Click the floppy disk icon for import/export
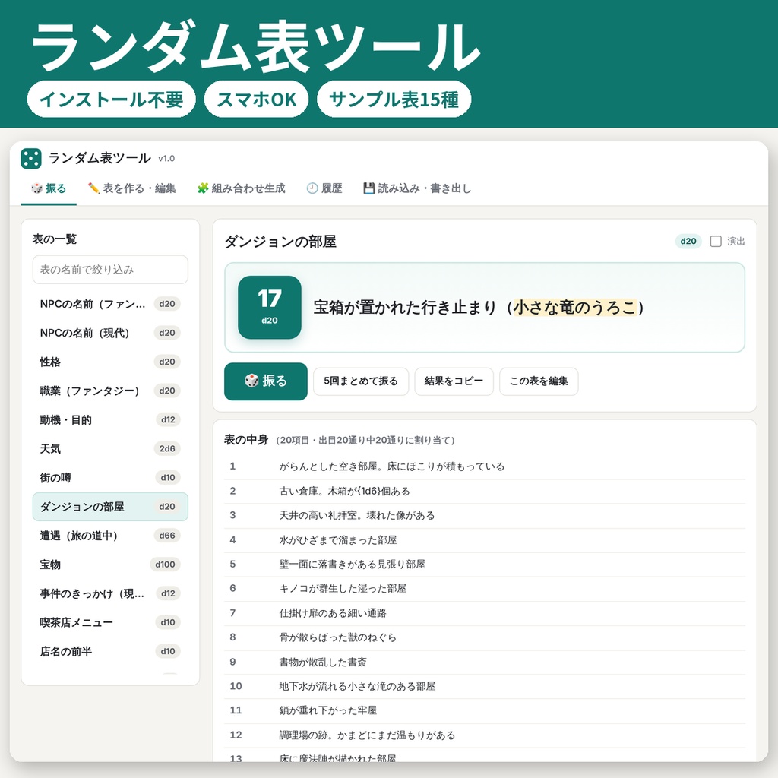Viewport: 778px width, 778px height. coord(368,188)
